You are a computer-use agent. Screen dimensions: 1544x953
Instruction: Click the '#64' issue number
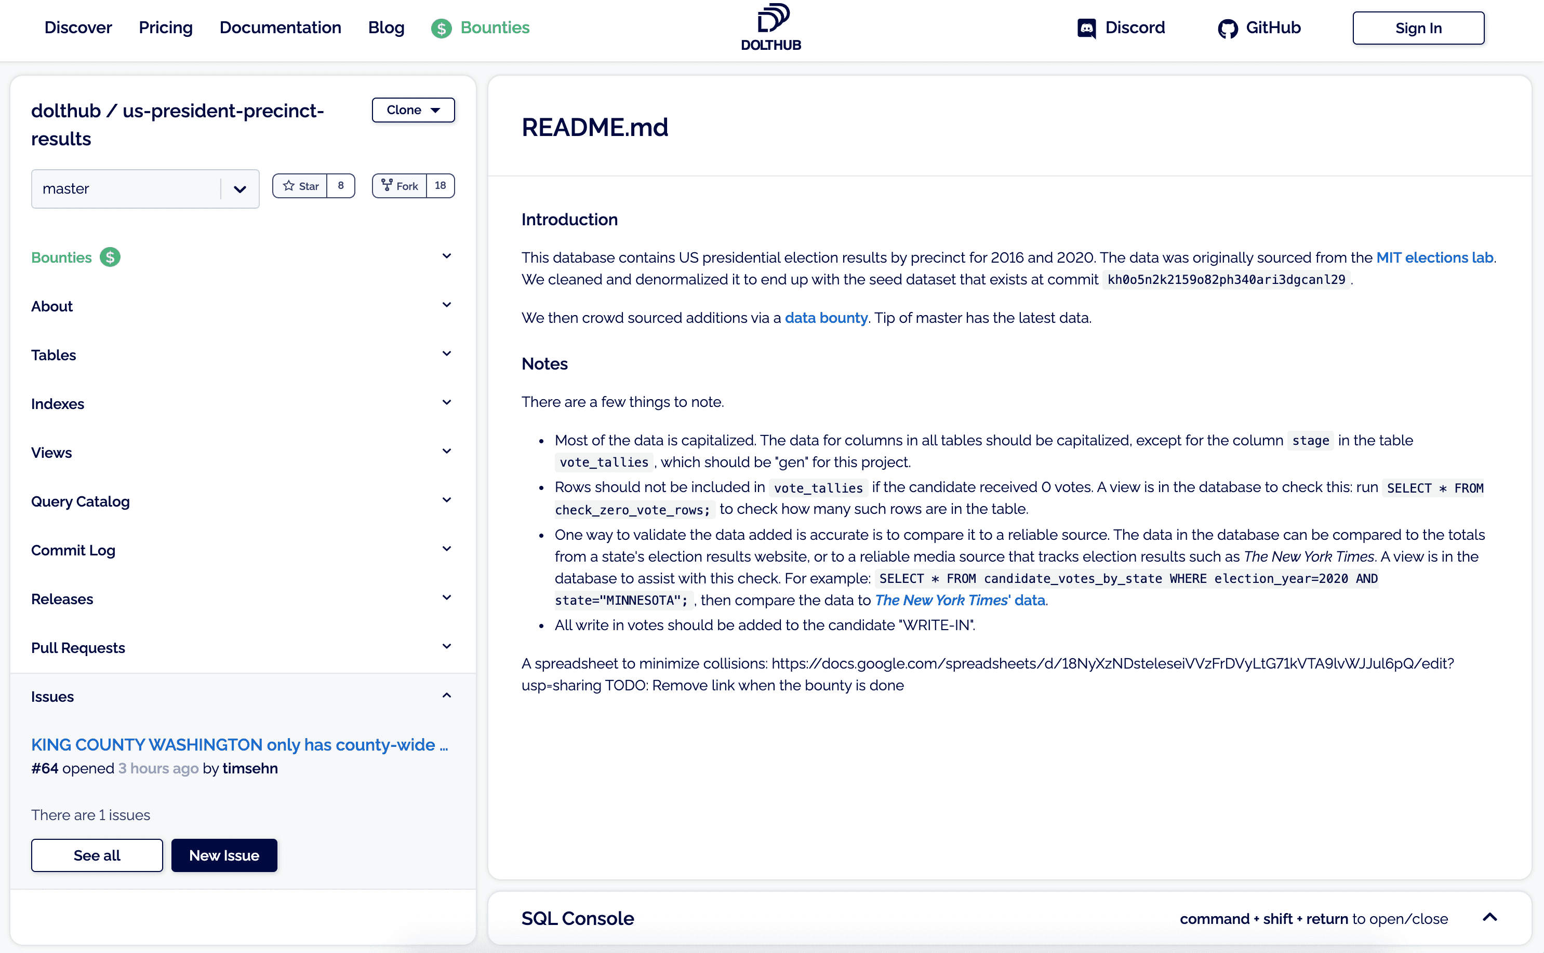click(x=45, y=768)
